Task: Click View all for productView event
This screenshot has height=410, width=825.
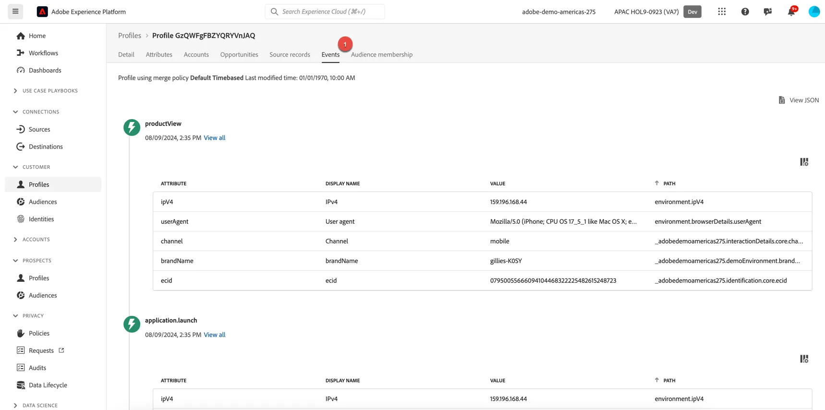Action: [215, 138]
